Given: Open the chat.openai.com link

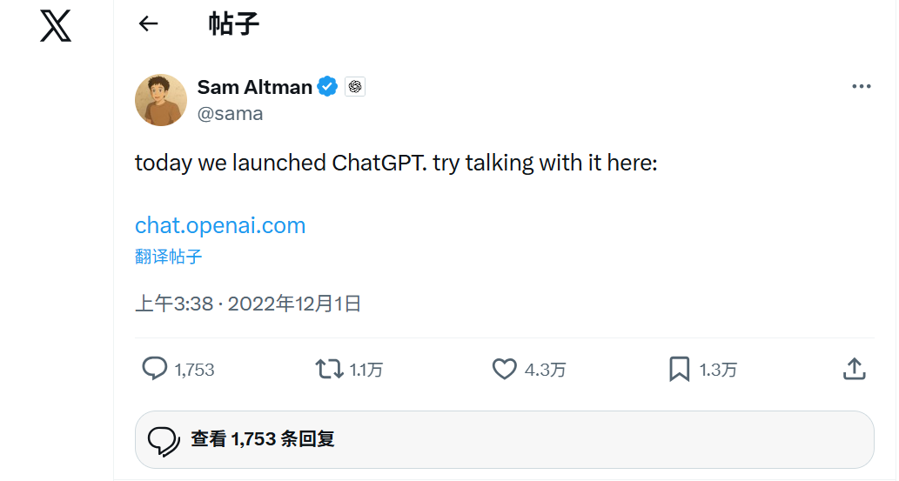Looking at the screenshot, I should pyautogui.click(x=220, y=225).
